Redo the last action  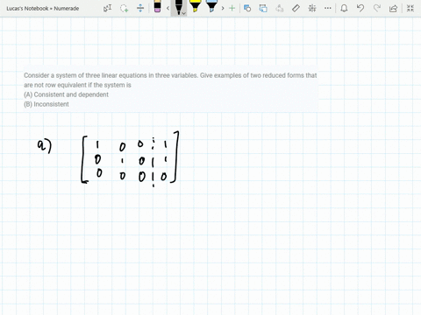pyautogui.click(x=377, y=8)
